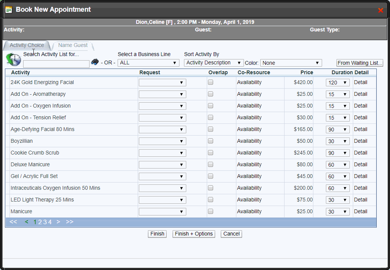Click Availability for Add On - Aromatherapy

coord(249,94)
